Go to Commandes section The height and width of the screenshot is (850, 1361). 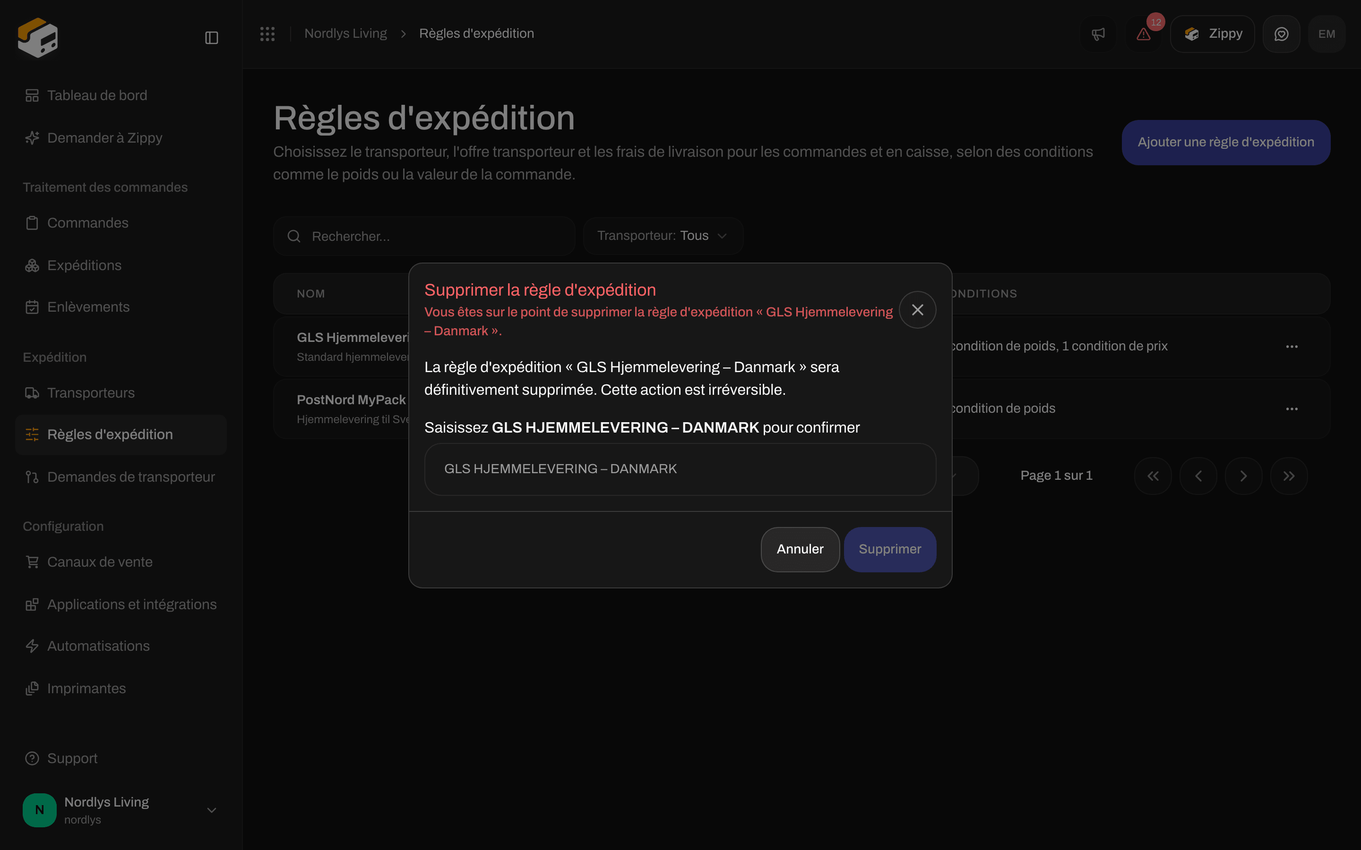click(x=121, y=223)
